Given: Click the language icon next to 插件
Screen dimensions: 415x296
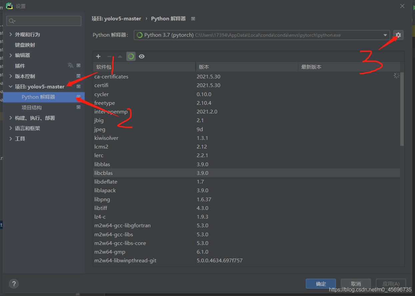Looking at the screenshot, I should point(70,65).
